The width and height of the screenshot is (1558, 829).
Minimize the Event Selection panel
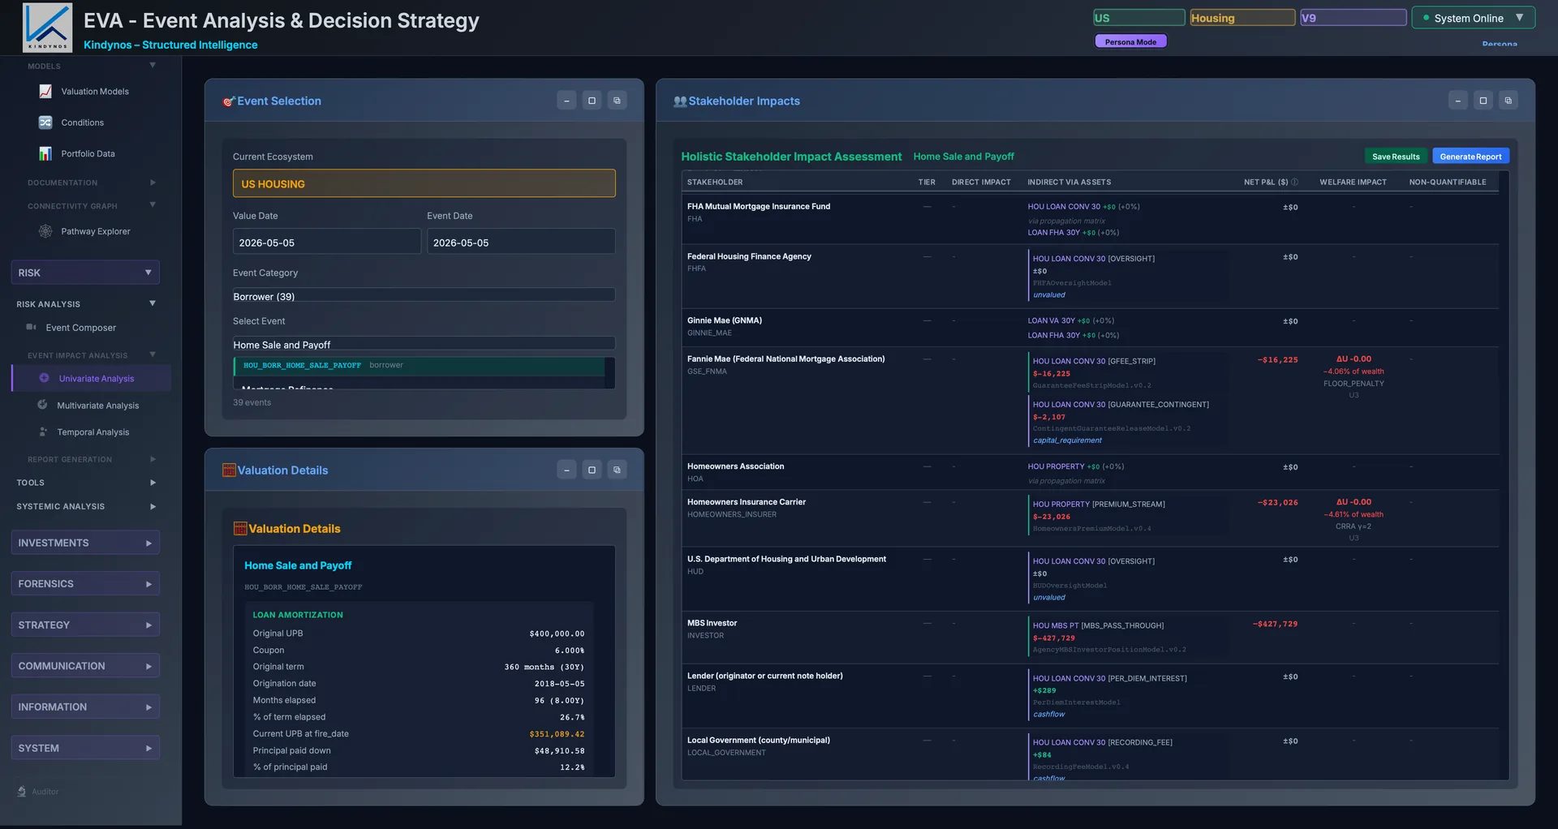(x=566, y=101)
